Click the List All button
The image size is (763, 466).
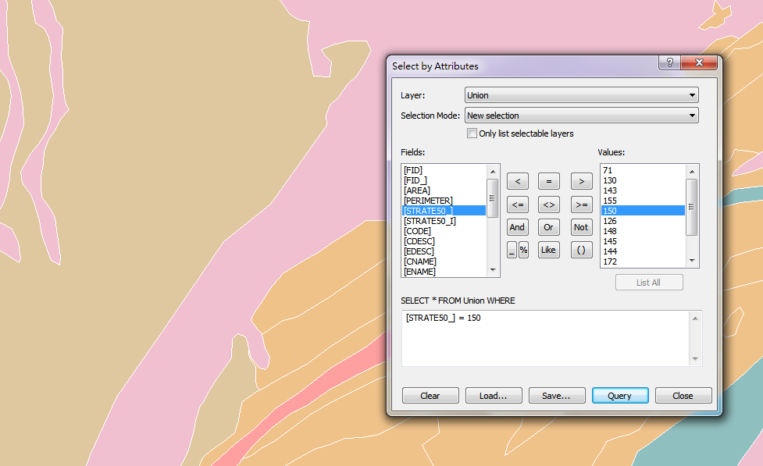coord(649,283)
